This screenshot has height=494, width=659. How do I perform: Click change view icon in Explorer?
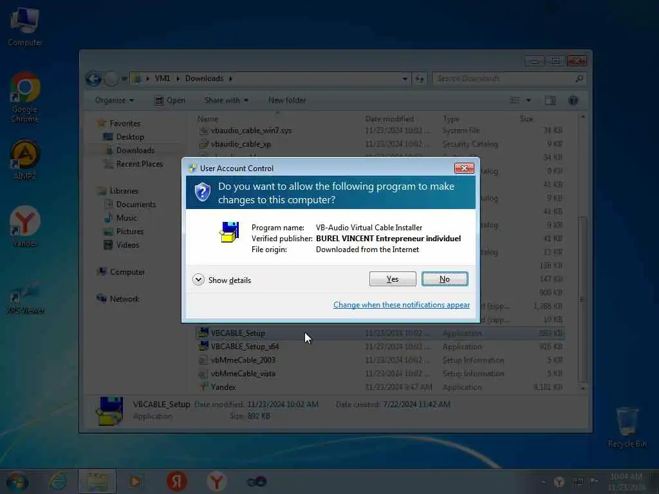tap(515, 100)
